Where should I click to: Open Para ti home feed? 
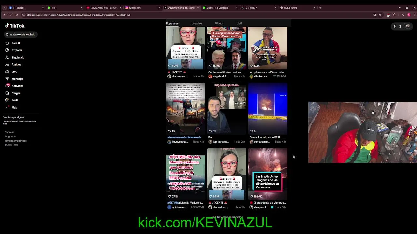pos(13,43)
